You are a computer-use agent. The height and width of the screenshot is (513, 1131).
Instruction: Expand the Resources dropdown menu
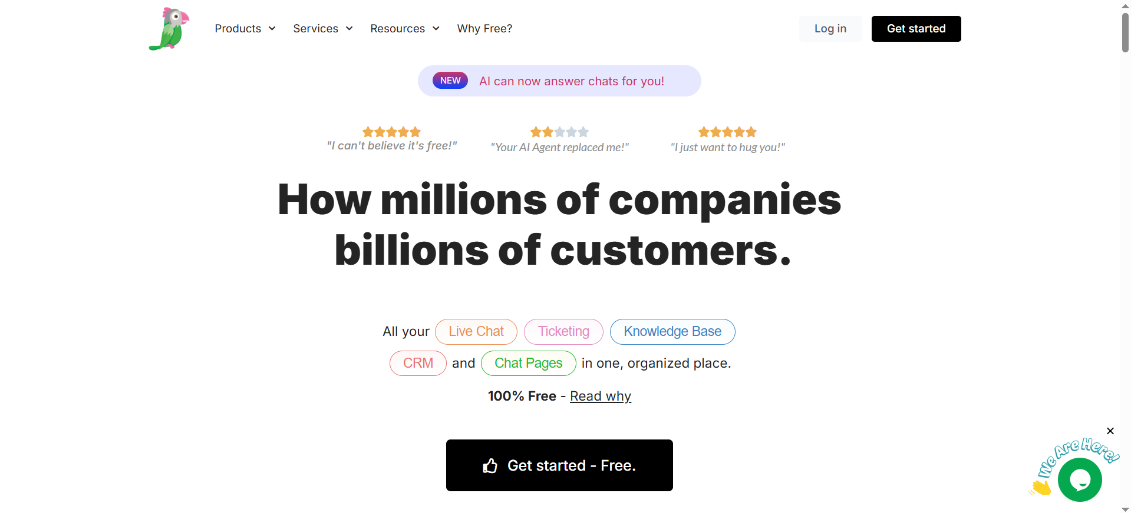[x=405, y=29]
